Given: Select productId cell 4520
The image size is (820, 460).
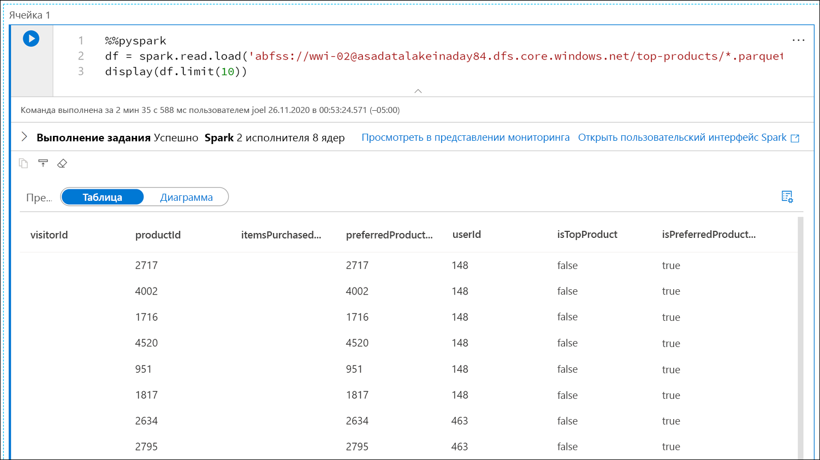Looking at the screenshot, I should pyautogui.click(x=146, y=343).
